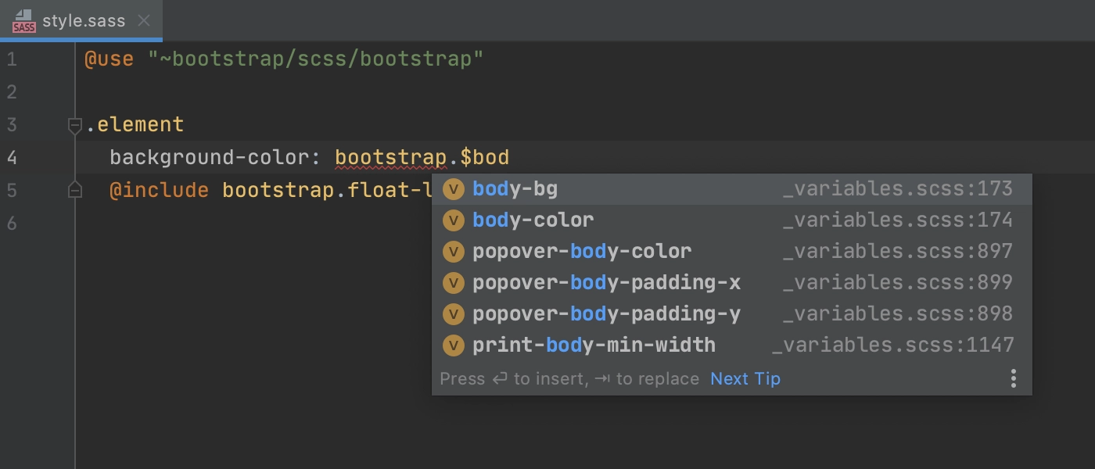The height and width of the screenshot is (469, 1095).
Task: Click variable icon beside popover-body-color
Action: pos(454,252)
